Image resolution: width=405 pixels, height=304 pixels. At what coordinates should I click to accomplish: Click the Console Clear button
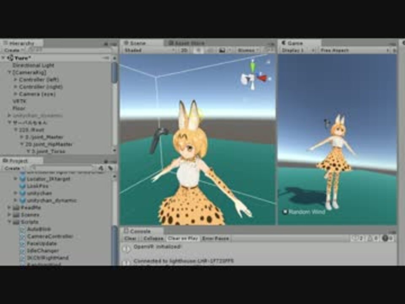coord(130,238)
